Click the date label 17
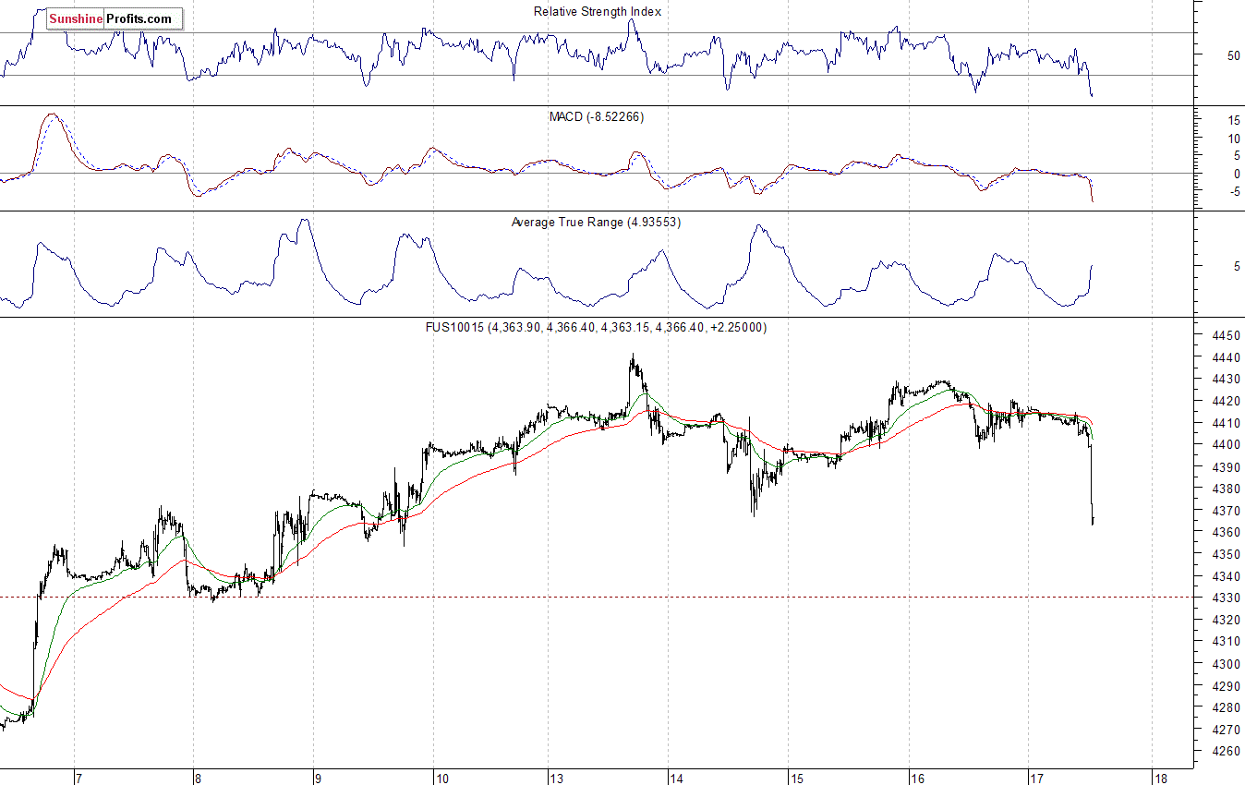 (1036, 778)
